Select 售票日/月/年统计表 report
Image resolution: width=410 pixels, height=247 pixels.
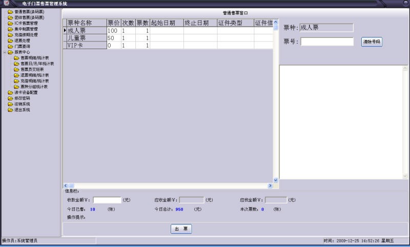point(37,64)
